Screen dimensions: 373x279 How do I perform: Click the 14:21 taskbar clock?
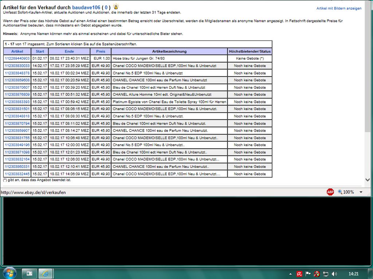pyautogui.click(x=353, y=274)
